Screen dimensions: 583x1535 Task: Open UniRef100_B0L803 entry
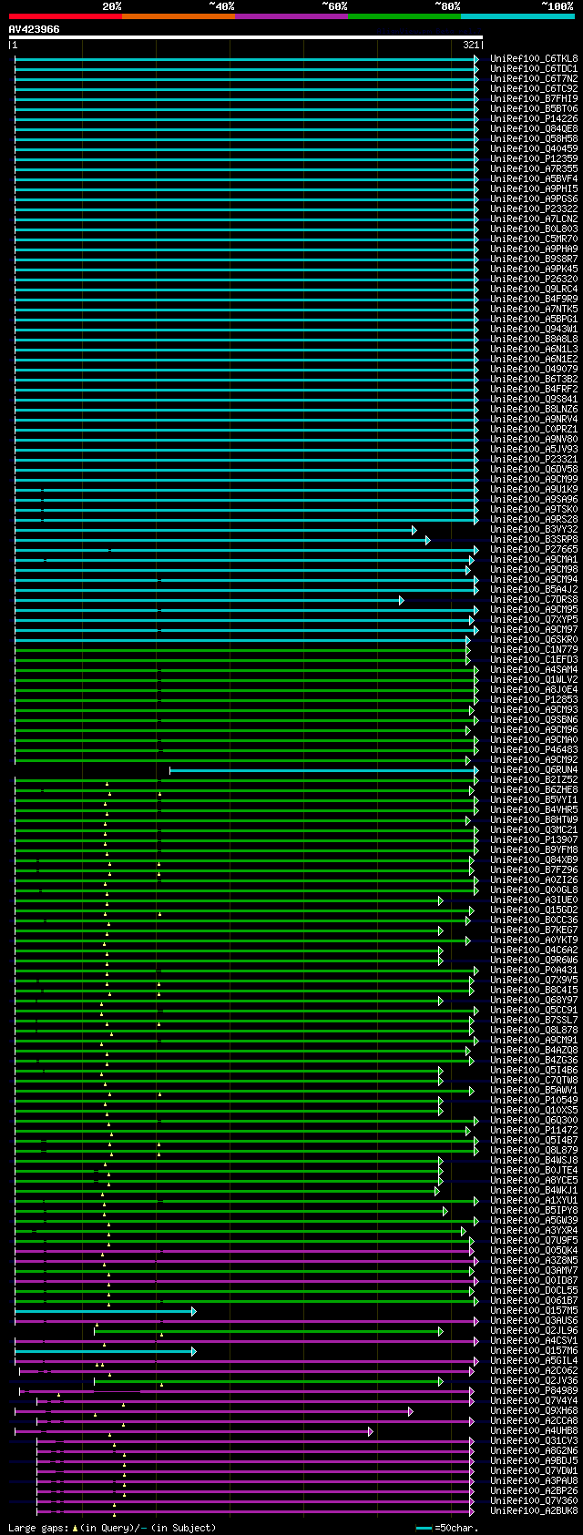click(x=534, y=229)
